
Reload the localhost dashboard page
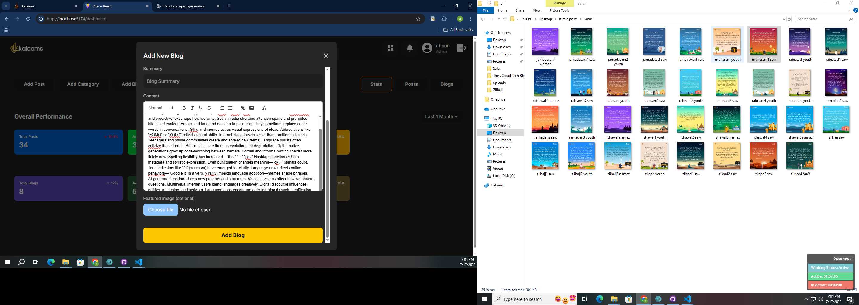click(x=28, y=19)
